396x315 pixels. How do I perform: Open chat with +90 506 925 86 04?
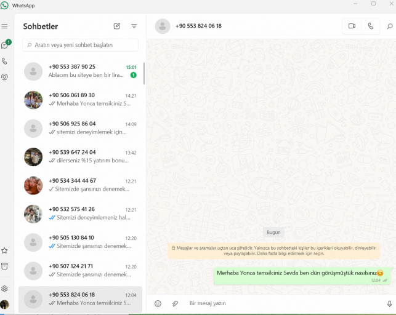(80, 129)
